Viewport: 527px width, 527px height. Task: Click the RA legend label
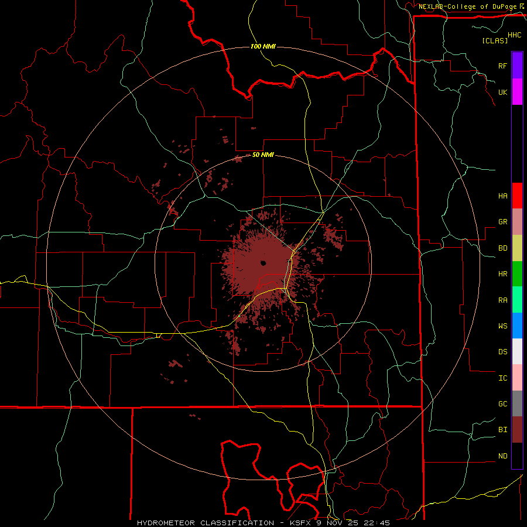pyautogui.click(x=502, y=300)
